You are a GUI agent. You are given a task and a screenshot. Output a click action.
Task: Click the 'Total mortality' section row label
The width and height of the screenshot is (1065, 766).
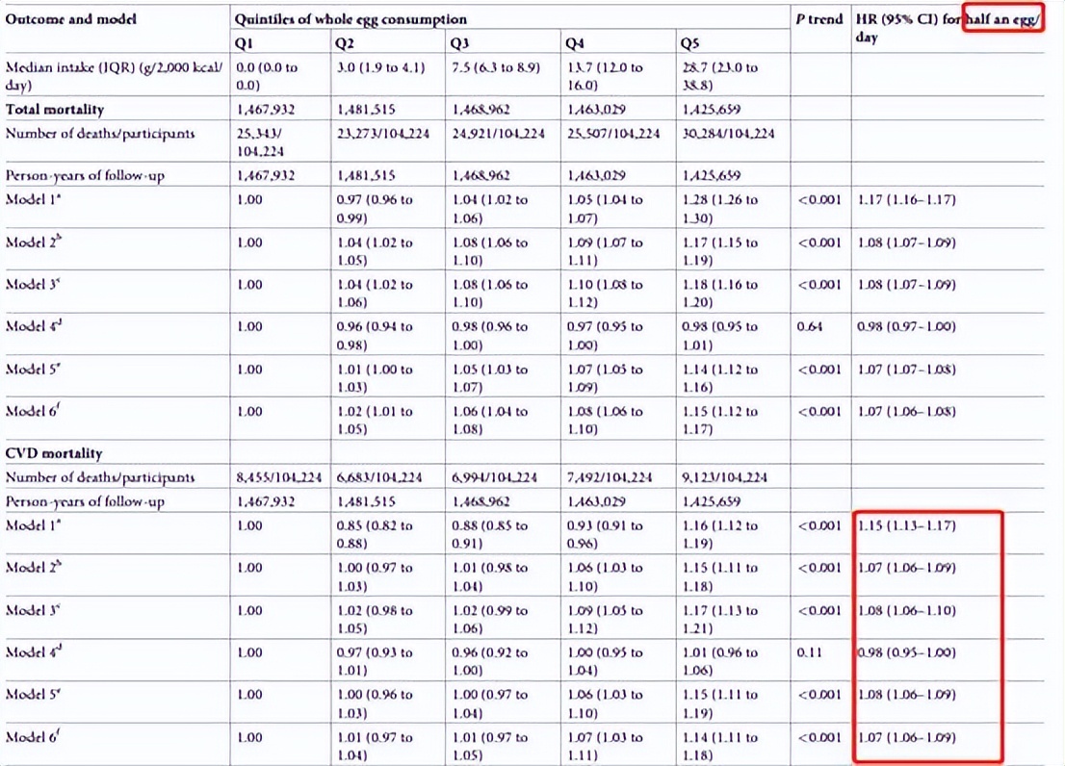click(55, 110)
